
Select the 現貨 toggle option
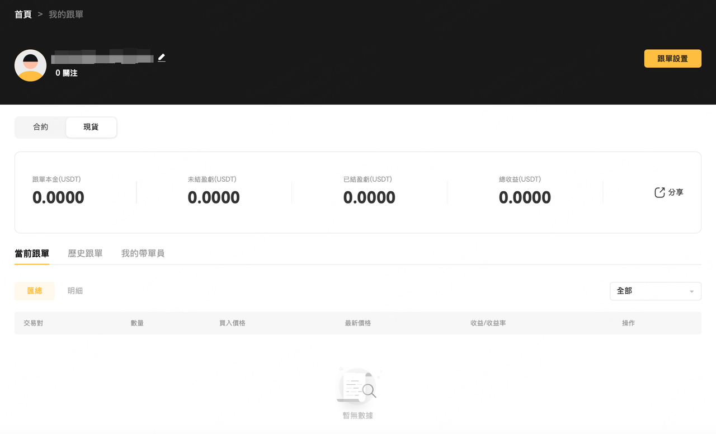pos(91,127)
